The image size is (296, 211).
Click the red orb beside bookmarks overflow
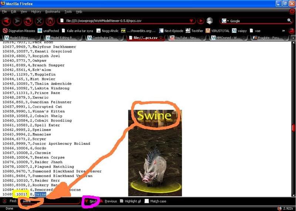coord(292,31)
